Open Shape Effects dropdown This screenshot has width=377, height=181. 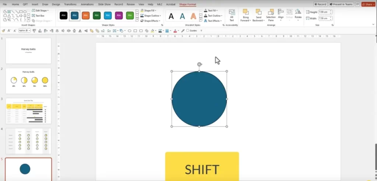[x=150, y=21]
